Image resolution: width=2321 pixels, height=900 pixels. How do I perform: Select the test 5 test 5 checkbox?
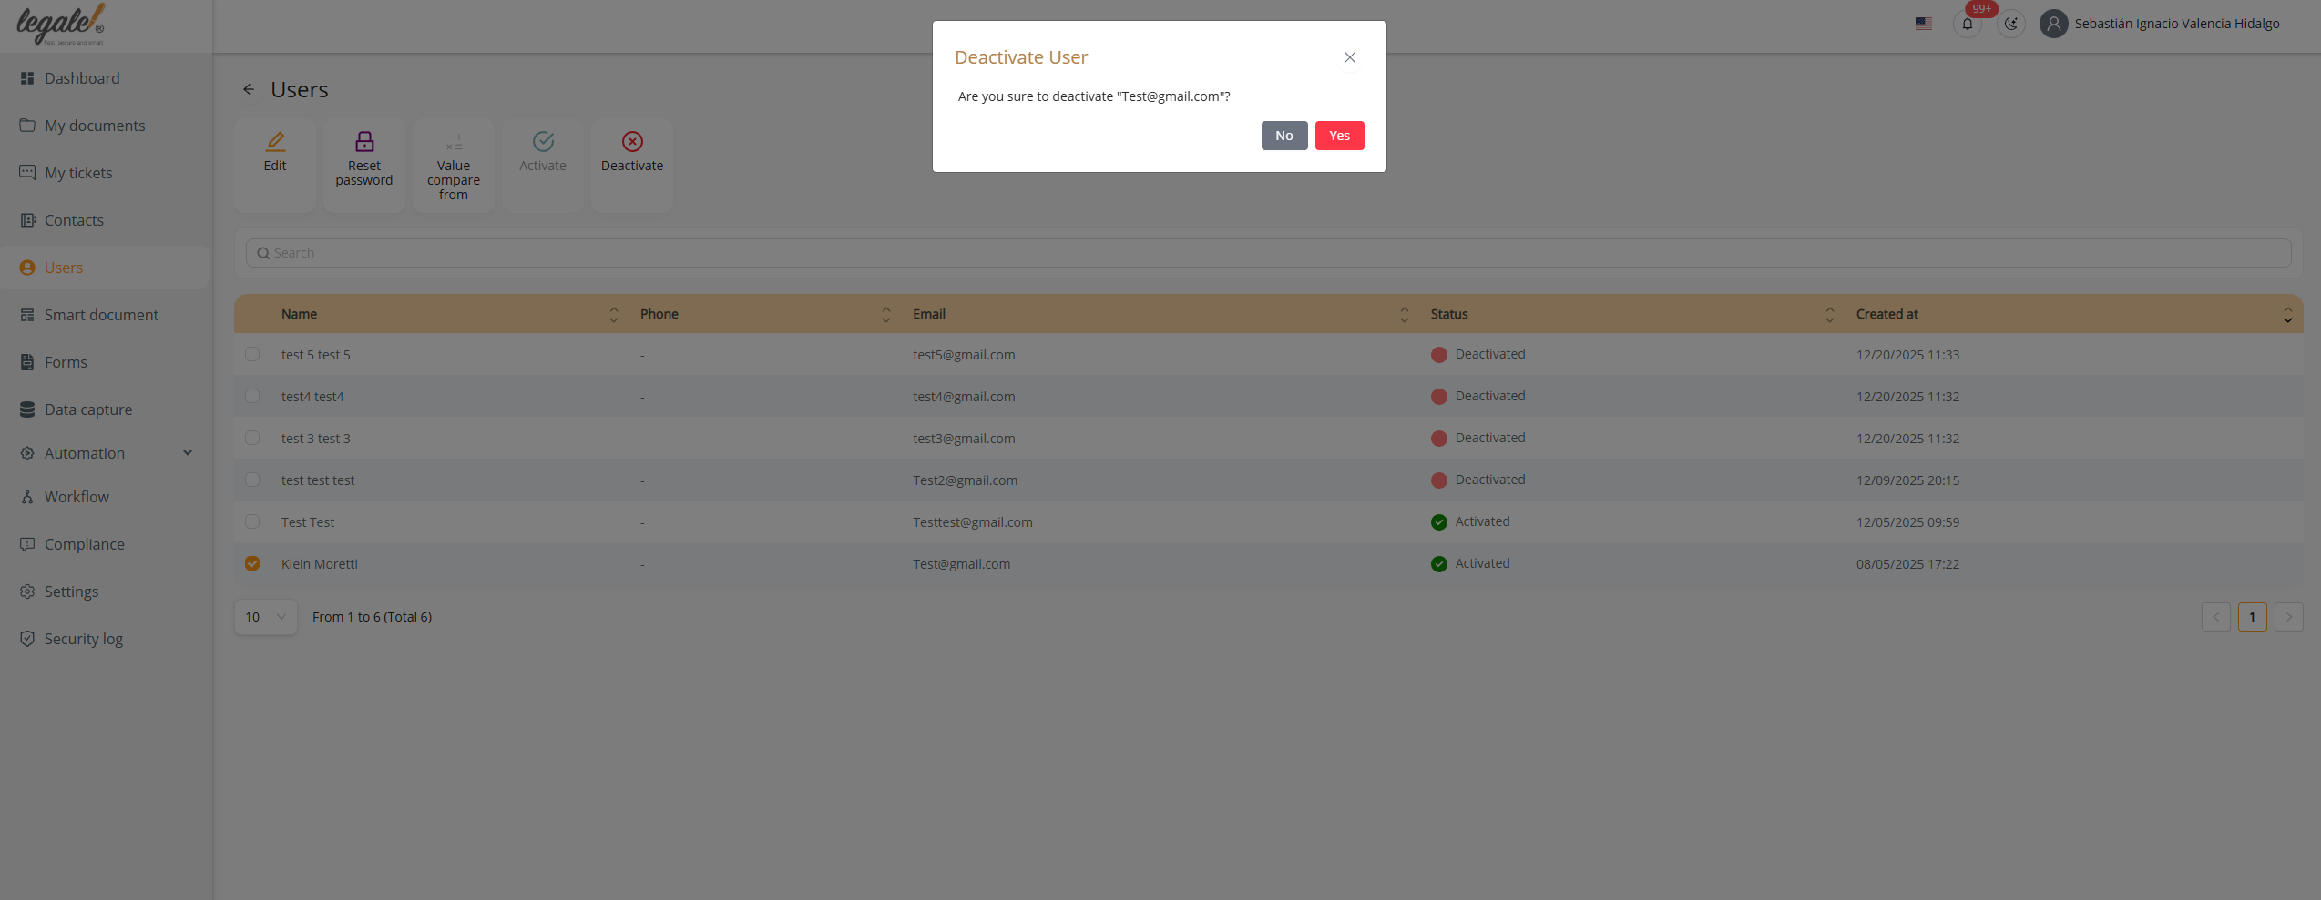pyautogui.click(x=252, y=355)
